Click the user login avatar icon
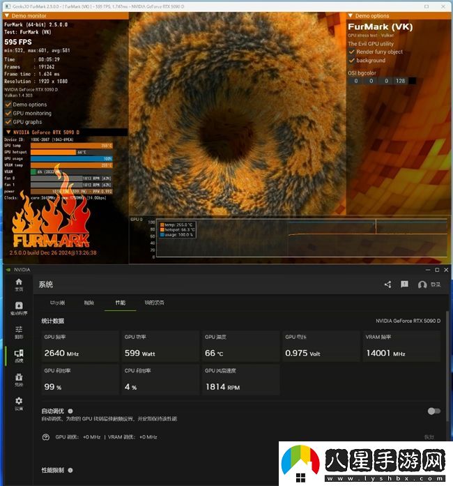Screen dimensions: 453x486 click(422, 284)
